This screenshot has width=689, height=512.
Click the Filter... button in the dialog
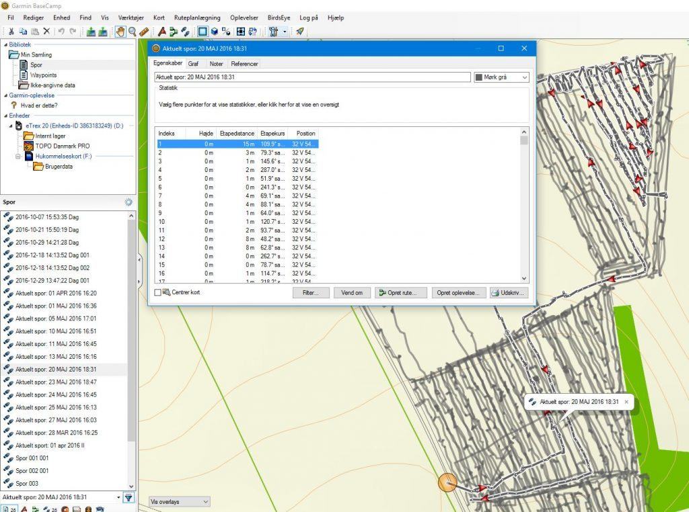(311, 293)
